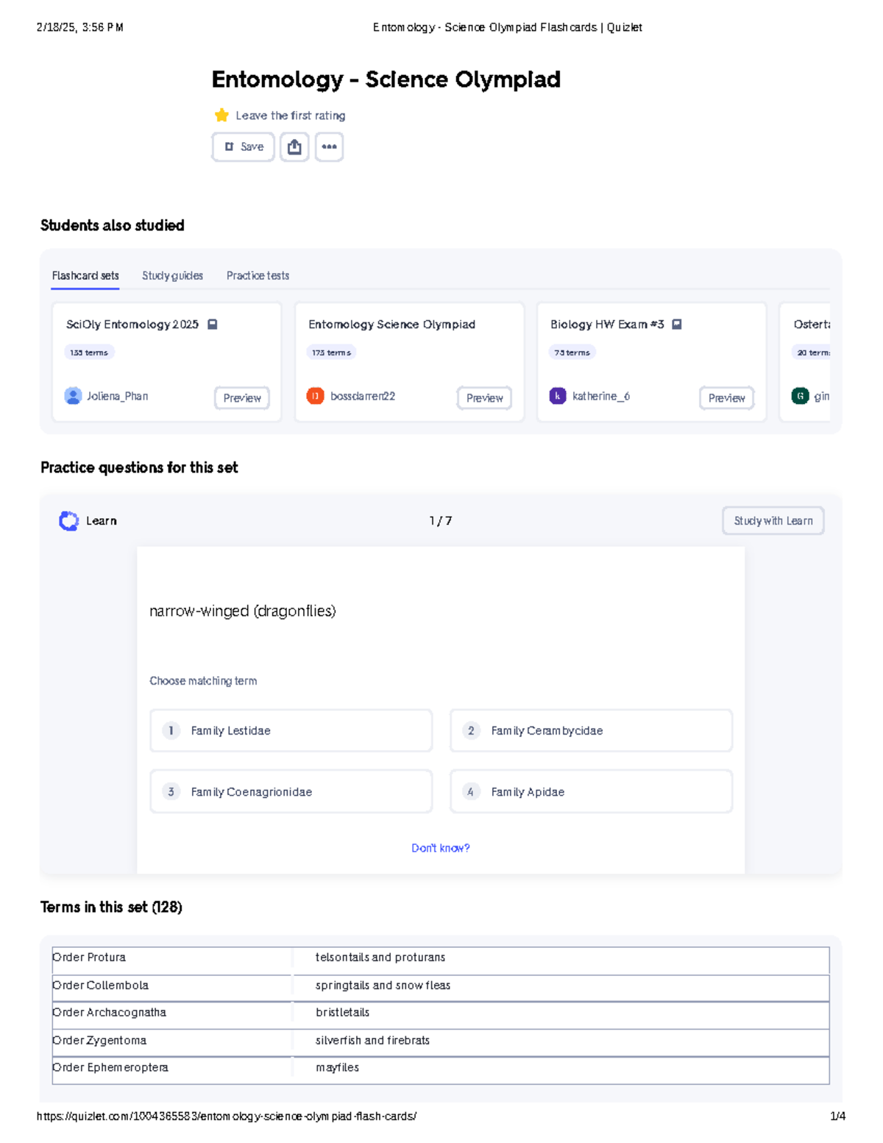Viewport: 883px width, 1143px height.
Task: Save this flashcard set
Action: coord(244,147)
